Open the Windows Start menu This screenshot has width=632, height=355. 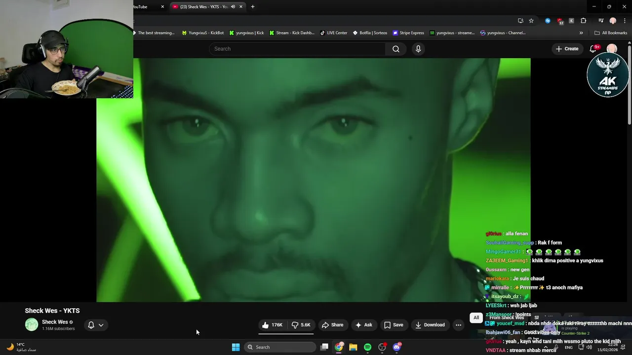point(236,347)
